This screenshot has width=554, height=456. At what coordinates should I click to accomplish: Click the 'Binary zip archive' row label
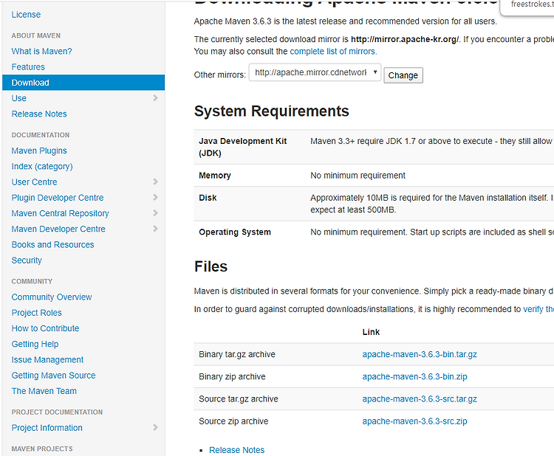(232, 376)
